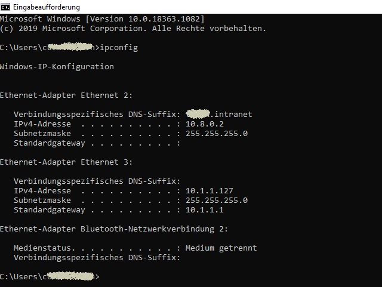The image size is (382, 287).
Task: Click the first subnet mask 255.255.255.0
Action: 217,133
